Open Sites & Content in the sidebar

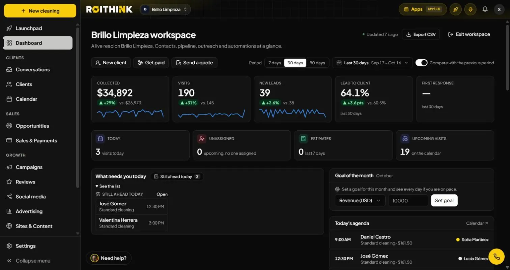(x=38, y=226)
